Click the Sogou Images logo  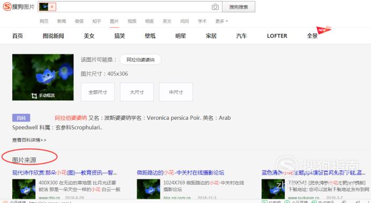[19, 6]
